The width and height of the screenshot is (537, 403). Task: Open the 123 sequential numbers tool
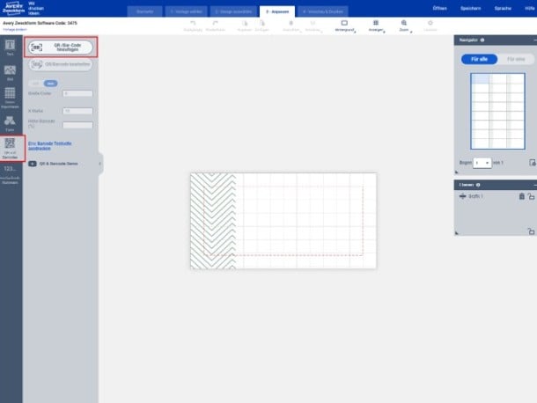(x=10, y=174)
